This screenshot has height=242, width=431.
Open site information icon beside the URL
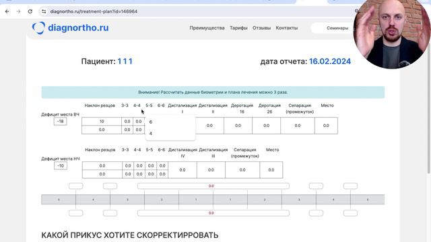tap(44, 11)
